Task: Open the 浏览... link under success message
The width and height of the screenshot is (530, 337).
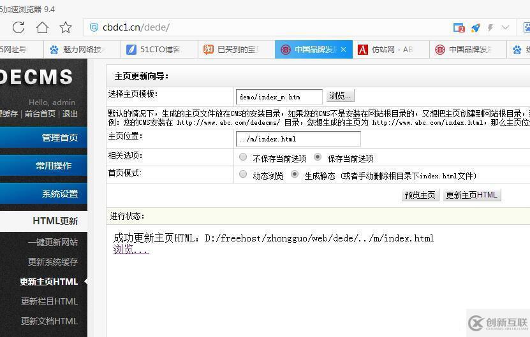Action: coord(131,250)
